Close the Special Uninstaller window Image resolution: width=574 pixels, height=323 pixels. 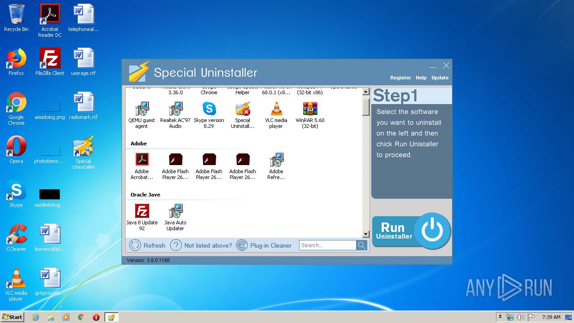(446, 65)
